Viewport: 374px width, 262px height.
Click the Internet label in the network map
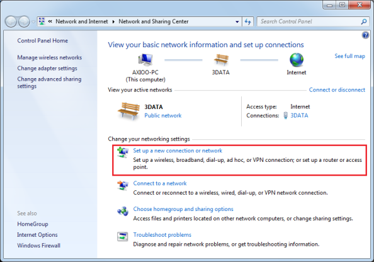297,72
